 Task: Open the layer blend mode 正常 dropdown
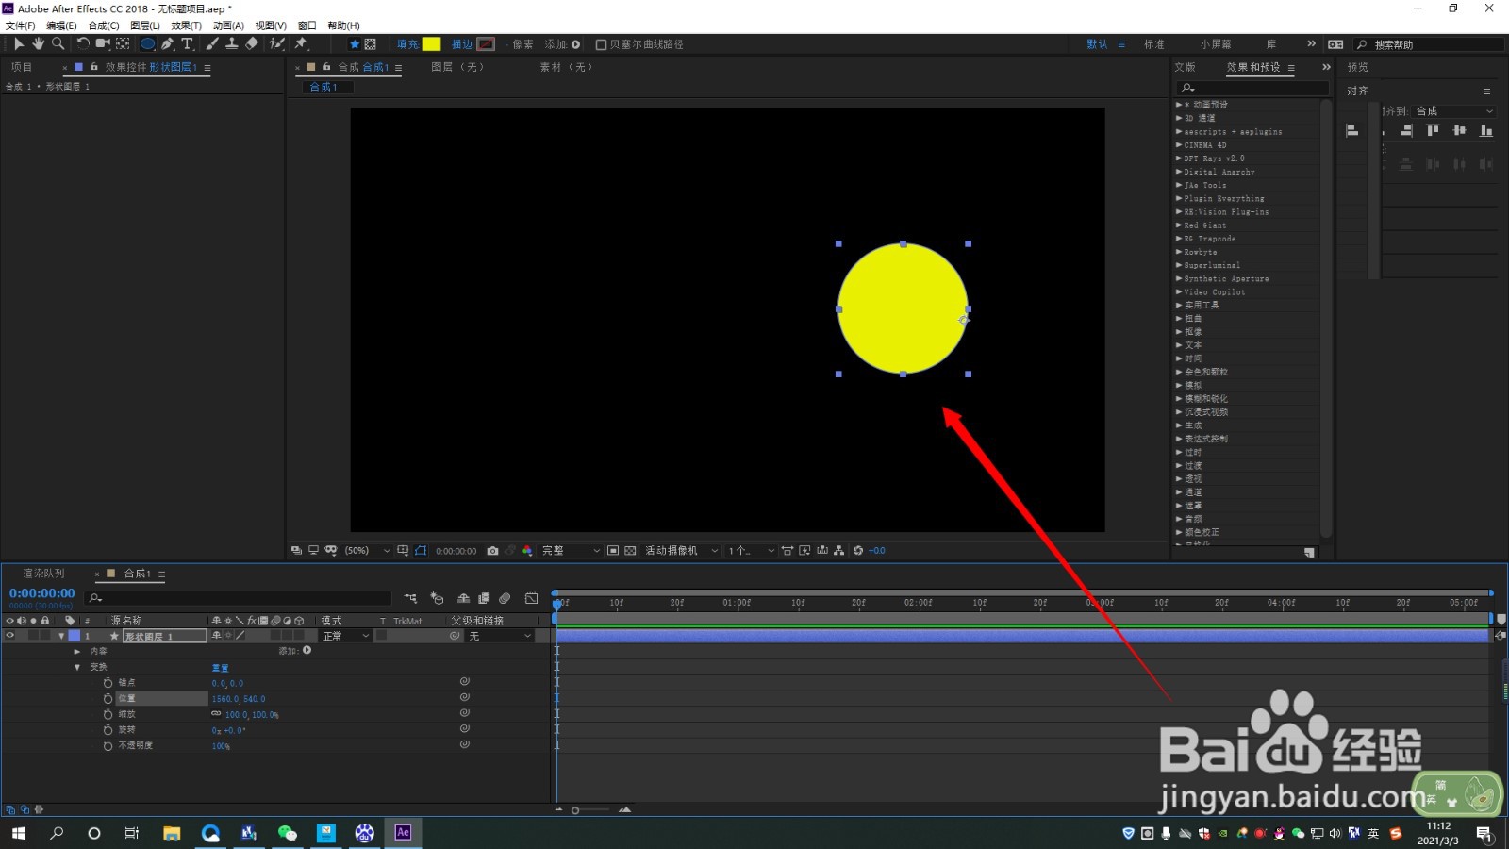click(346, 636)
